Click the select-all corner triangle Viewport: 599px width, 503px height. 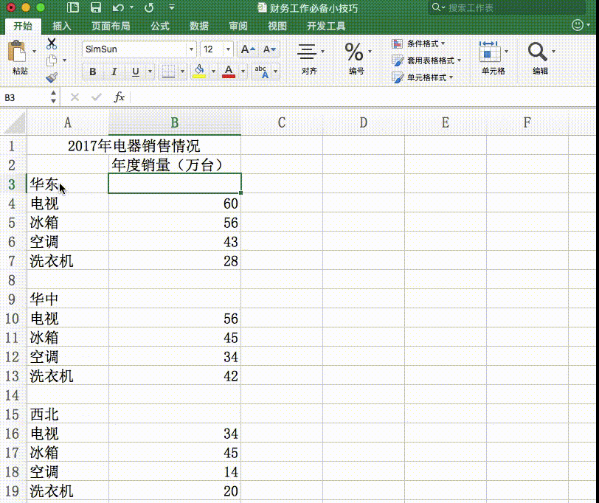pyautogui.click(x=14, y=123)
